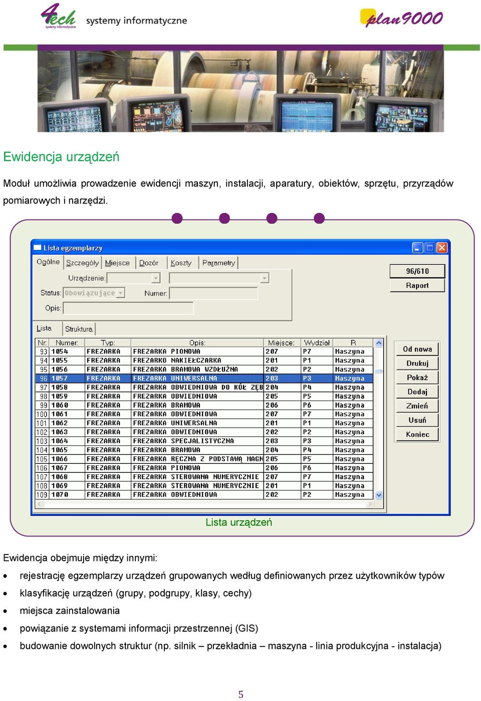Click the plan9000 logo

[x=402, y=18]
